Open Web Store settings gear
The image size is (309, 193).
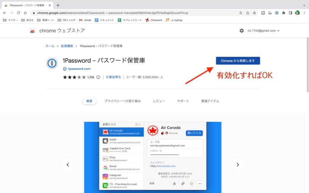pyautogui.click(x=242, y=30)
